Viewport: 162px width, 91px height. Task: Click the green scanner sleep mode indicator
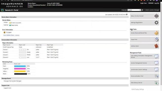click(10, 25)
